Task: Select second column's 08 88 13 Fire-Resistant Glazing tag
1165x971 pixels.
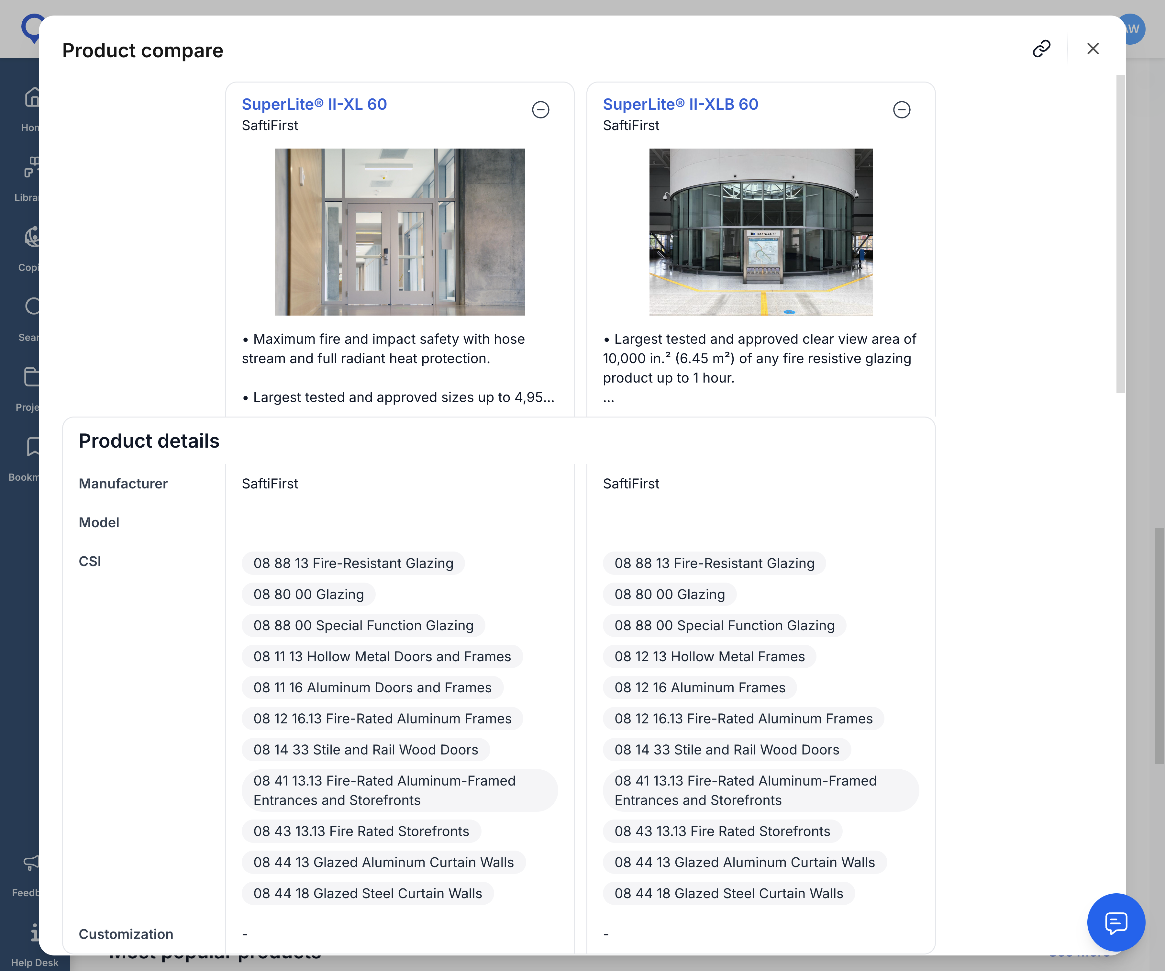Action: 714,563
